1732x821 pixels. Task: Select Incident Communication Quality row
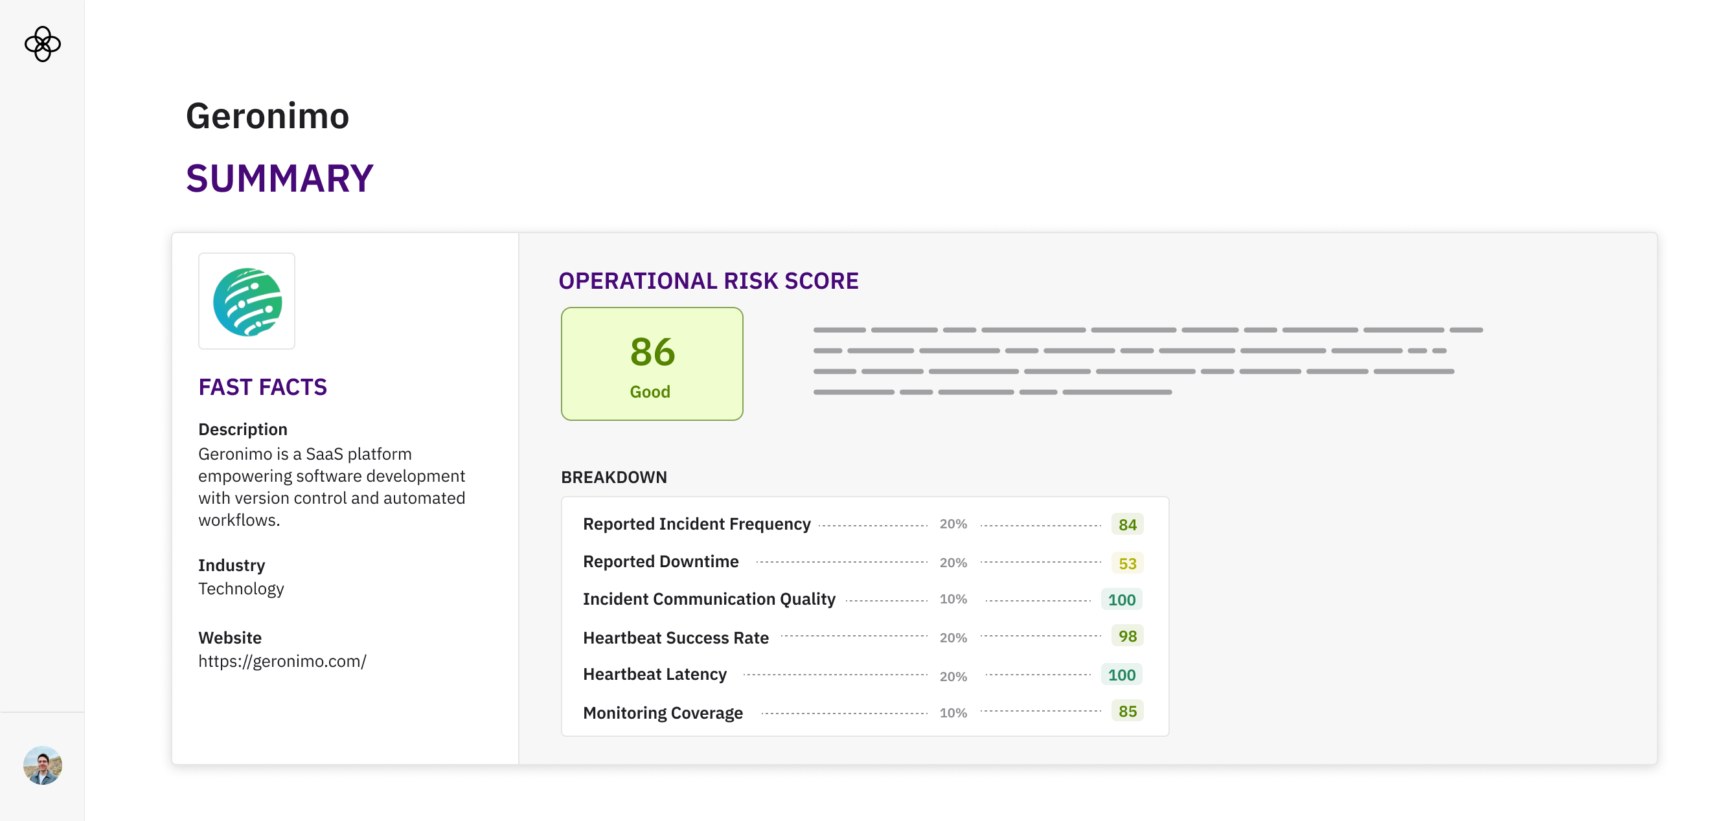click(x=709, y=600)
